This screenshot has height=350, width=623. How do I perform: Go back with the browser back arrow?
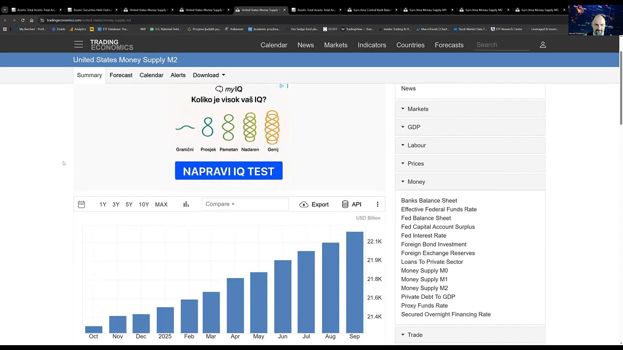coord(5,20)
